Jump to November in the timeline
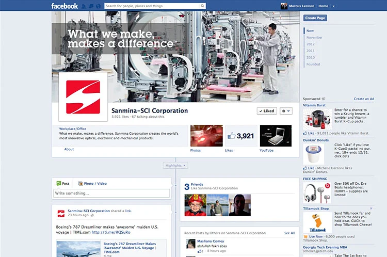 (x=314, y=37)
